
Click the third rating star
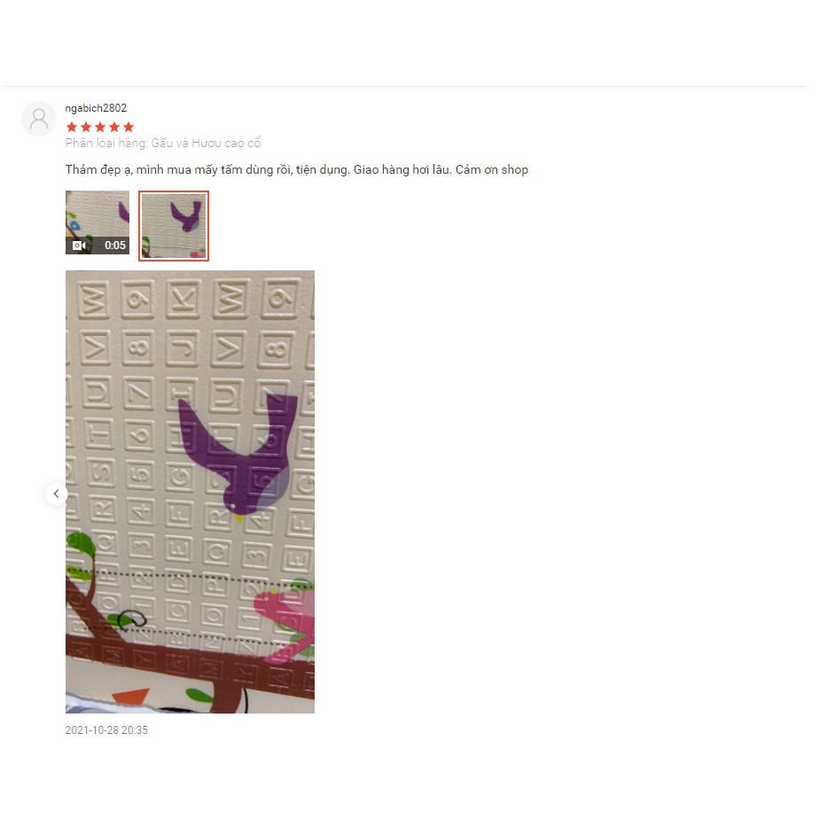pos(100,127)
